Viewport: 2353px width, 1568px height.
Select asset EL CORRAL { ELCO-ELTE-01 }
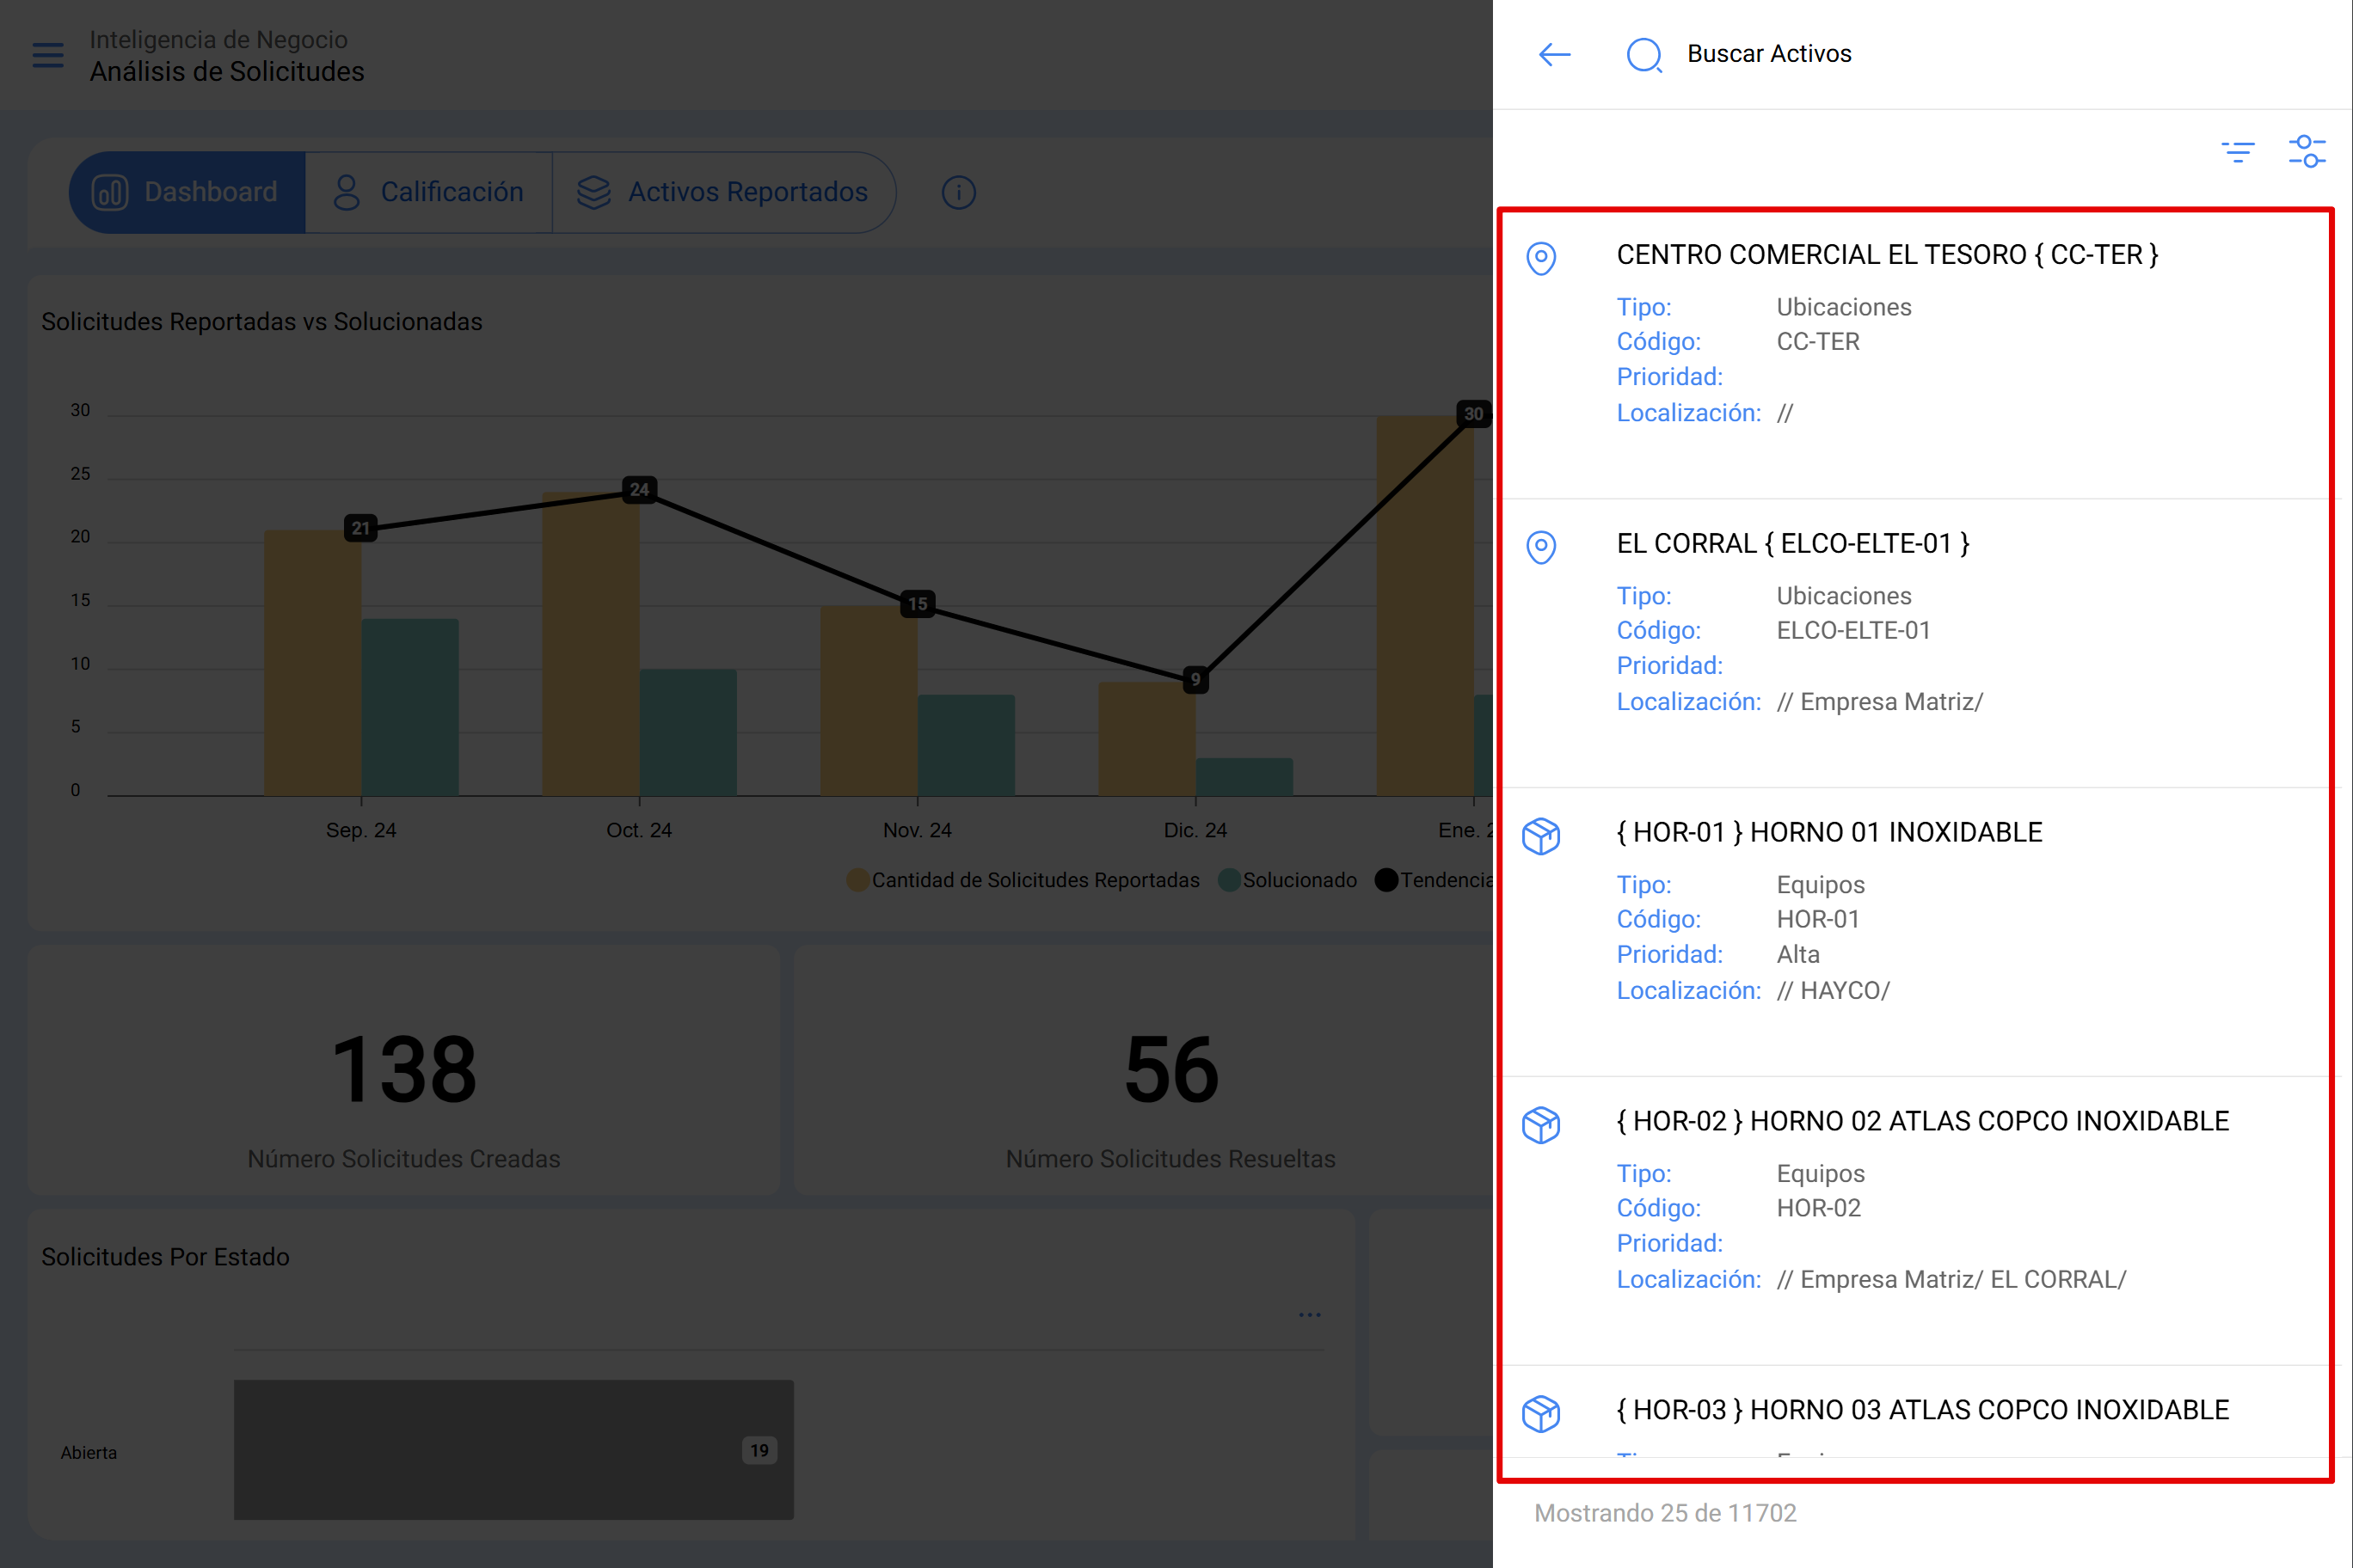point(1917,643)
